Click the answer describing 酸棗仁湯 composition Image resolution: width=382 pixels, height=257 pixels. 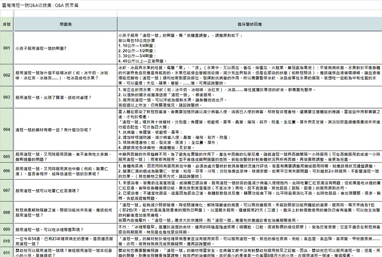click(x=249, y=171)
